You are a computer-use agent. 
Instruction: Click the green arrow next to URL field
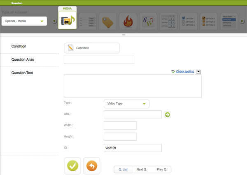168,114
